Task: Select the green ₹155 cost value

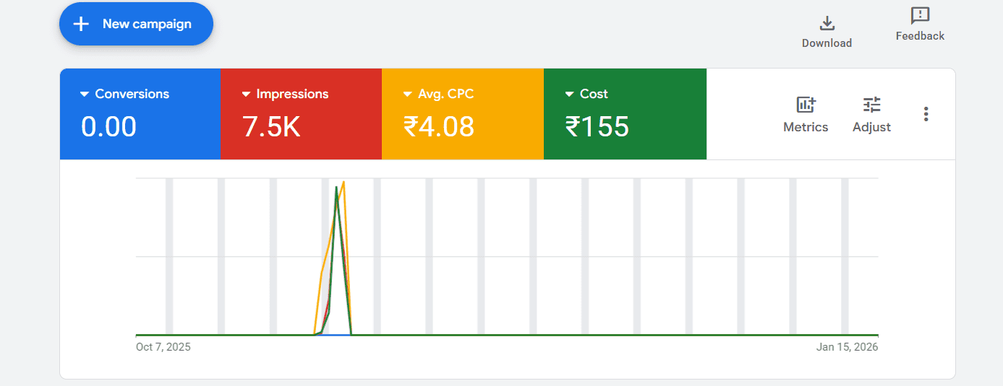Action: coord(597,127)
